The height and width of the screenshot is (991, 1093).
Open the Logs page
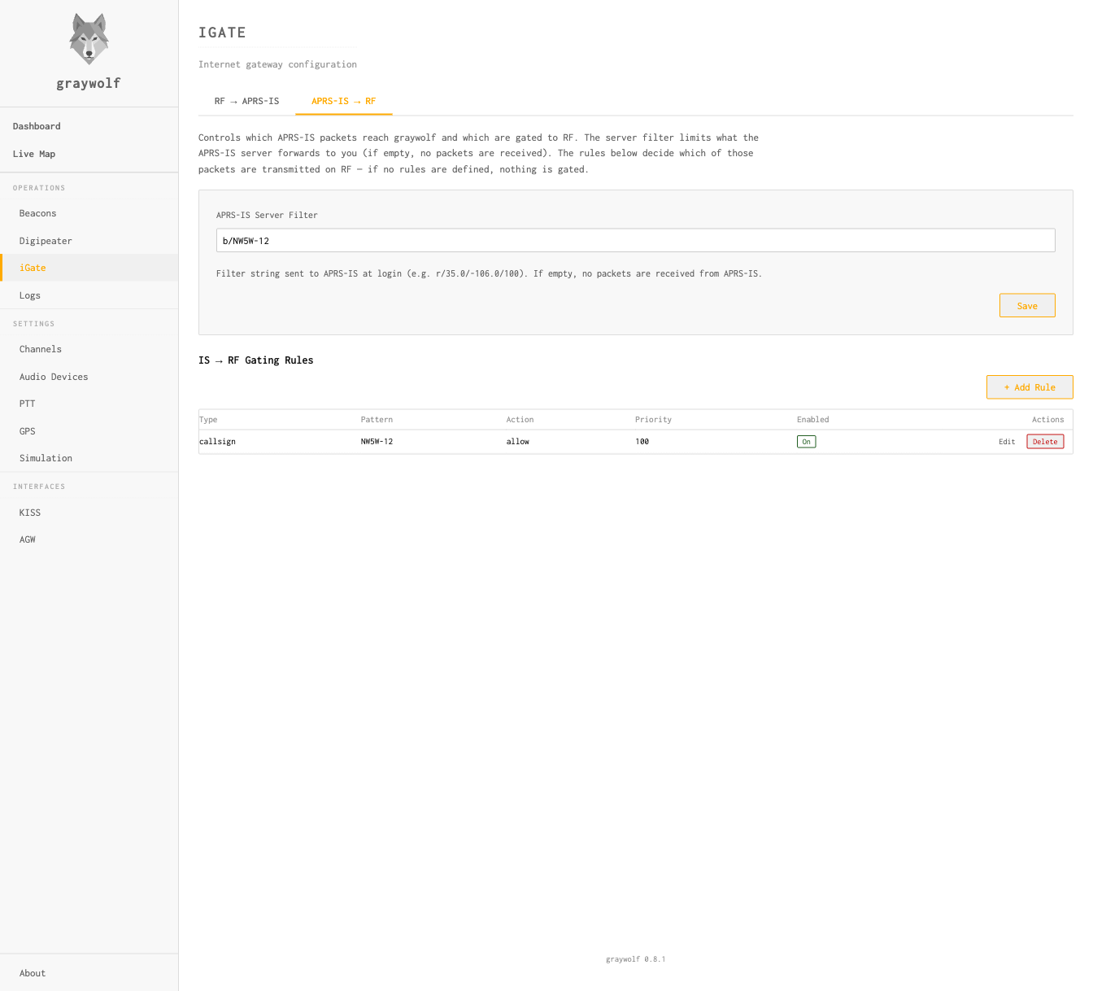coord(30,295)
